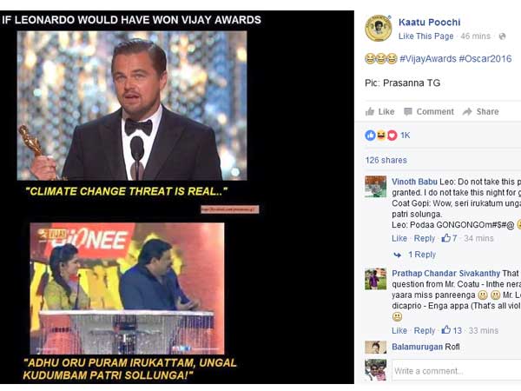Image resolution: width=521 pixels, height=391 pixels.
Task: Open Vinoth Babu's profile name
Action: point(414,182)
